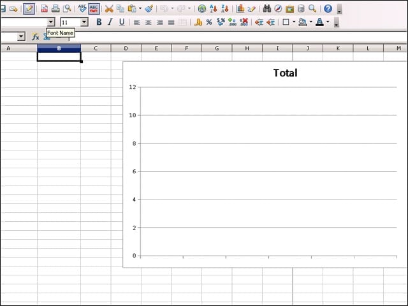
Task: Click the Borders icon
Action: point(286,22)
